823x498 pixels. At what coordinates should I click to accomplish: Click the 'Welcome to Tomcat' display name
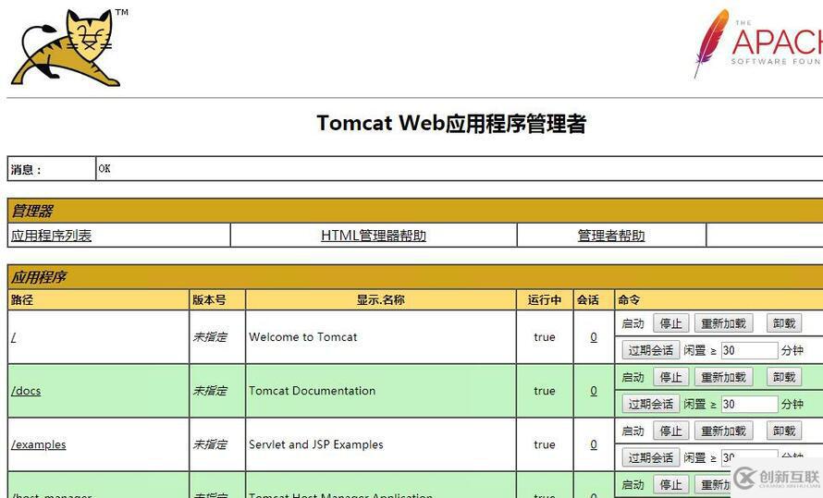(303, 337)
